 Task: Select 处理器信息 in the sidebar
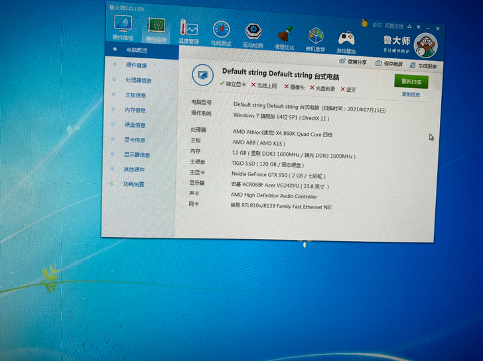[138, 80]
